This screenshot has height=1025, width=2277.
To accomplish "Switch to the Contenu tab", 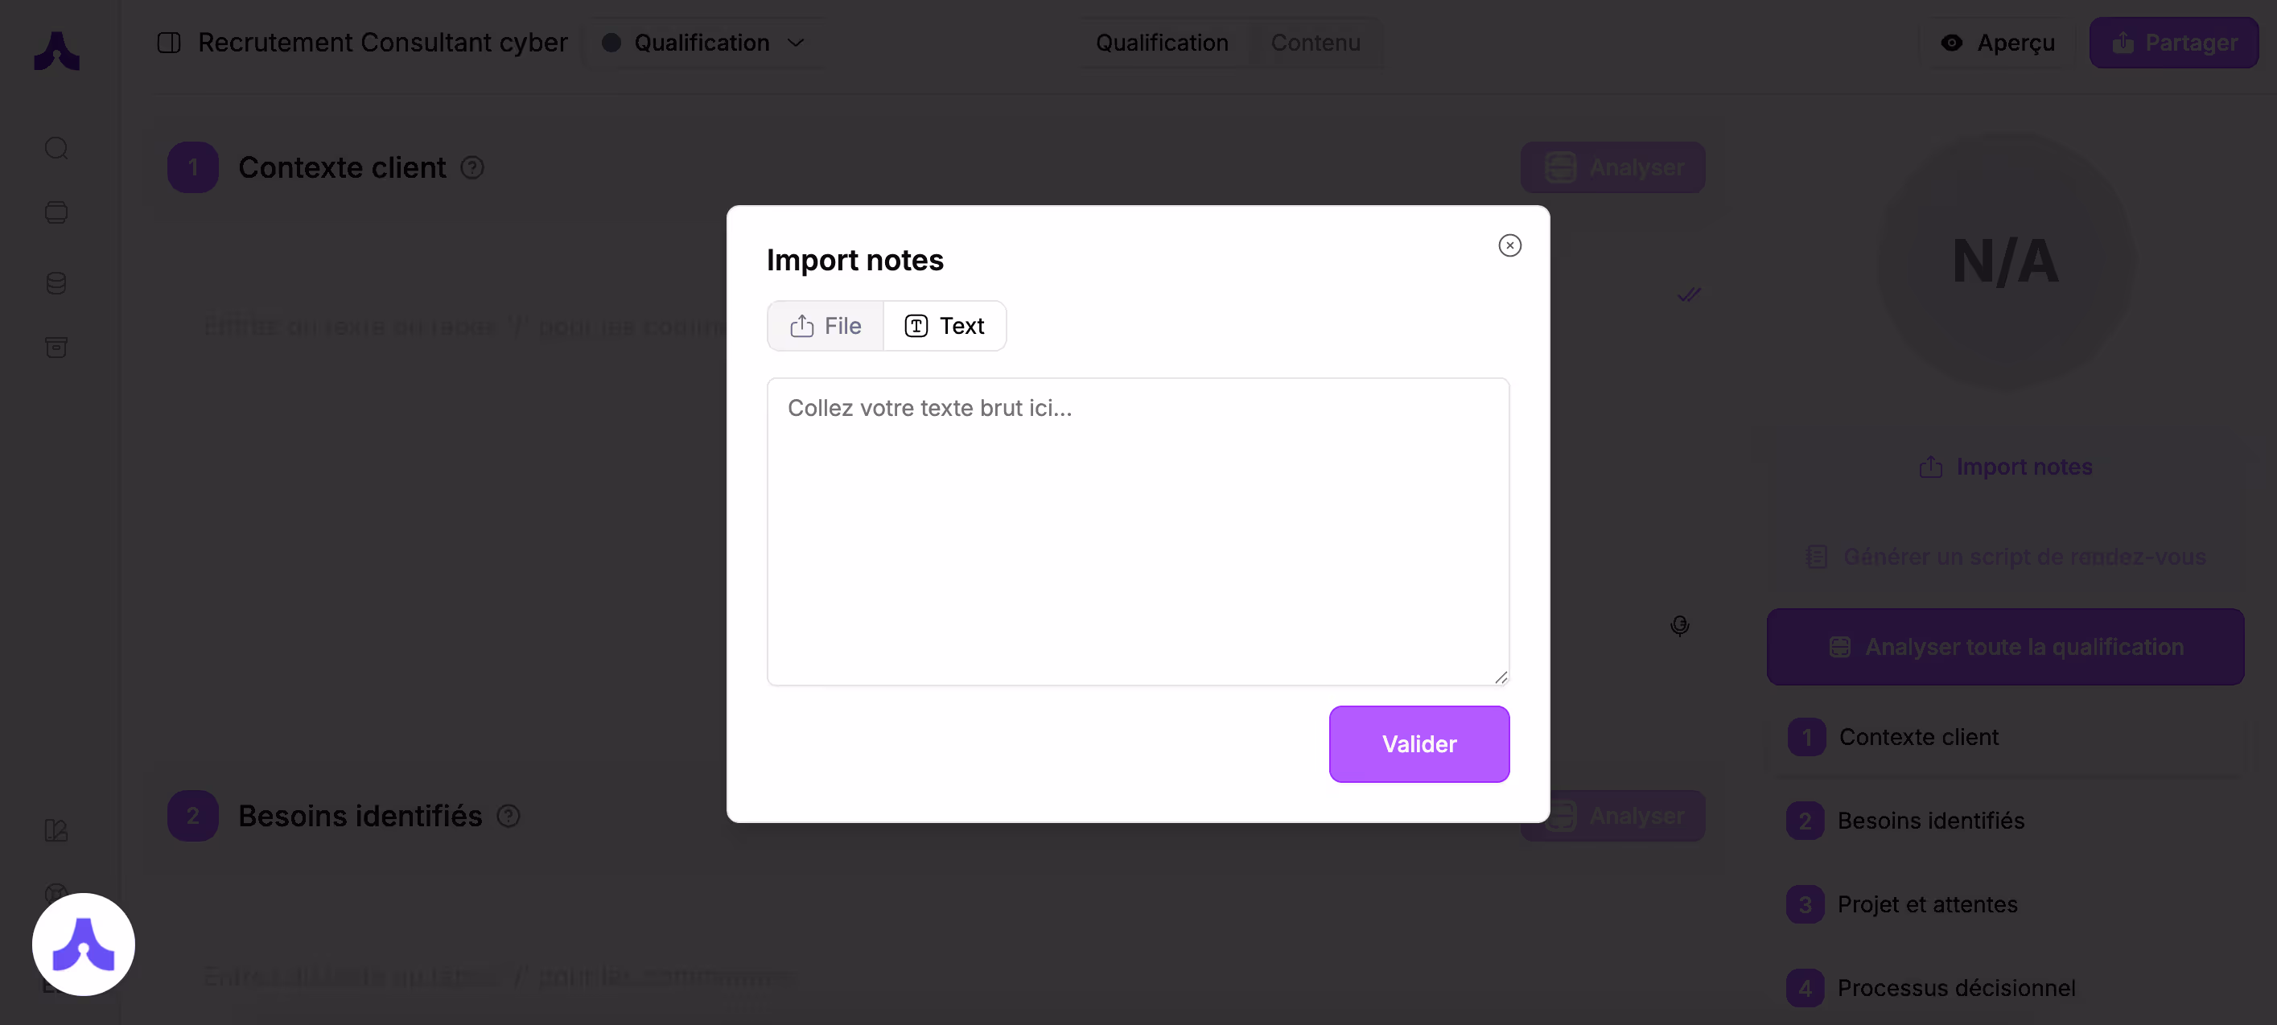I will 1316,42.
